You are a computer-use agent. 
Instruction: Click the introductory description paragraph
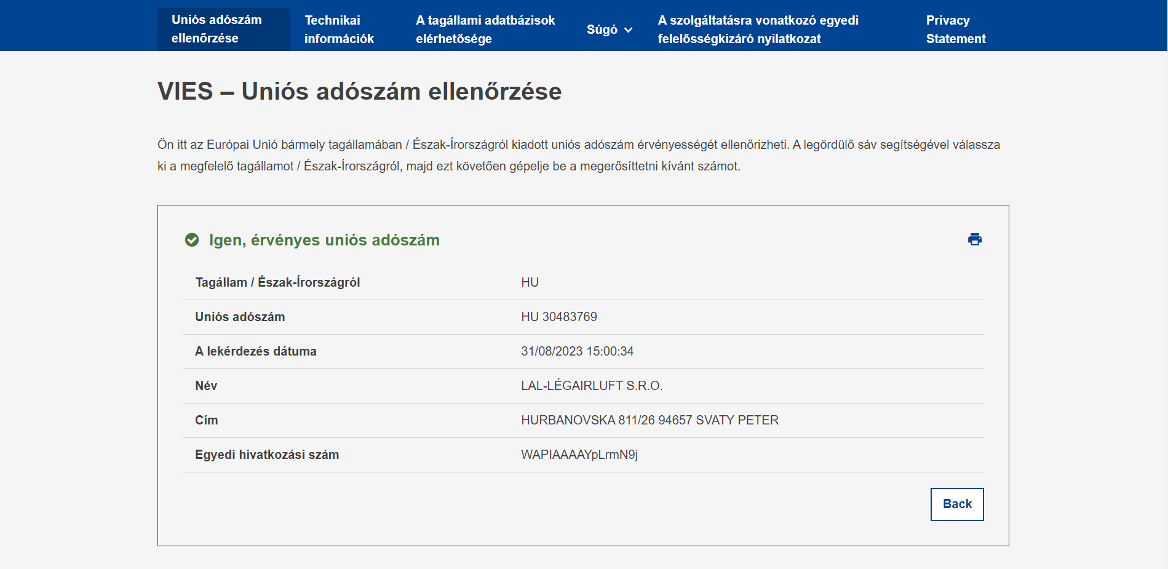(x=578, y=155)
